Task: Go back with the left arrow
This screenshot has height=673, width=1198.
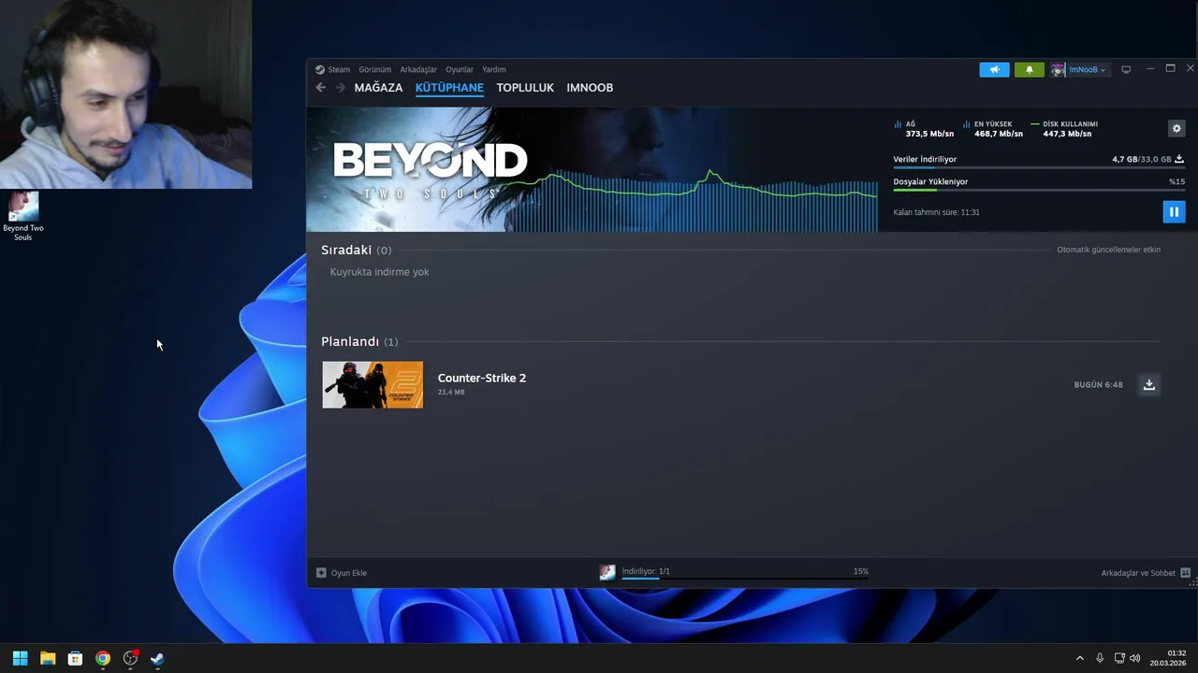Action: point(320,87)
